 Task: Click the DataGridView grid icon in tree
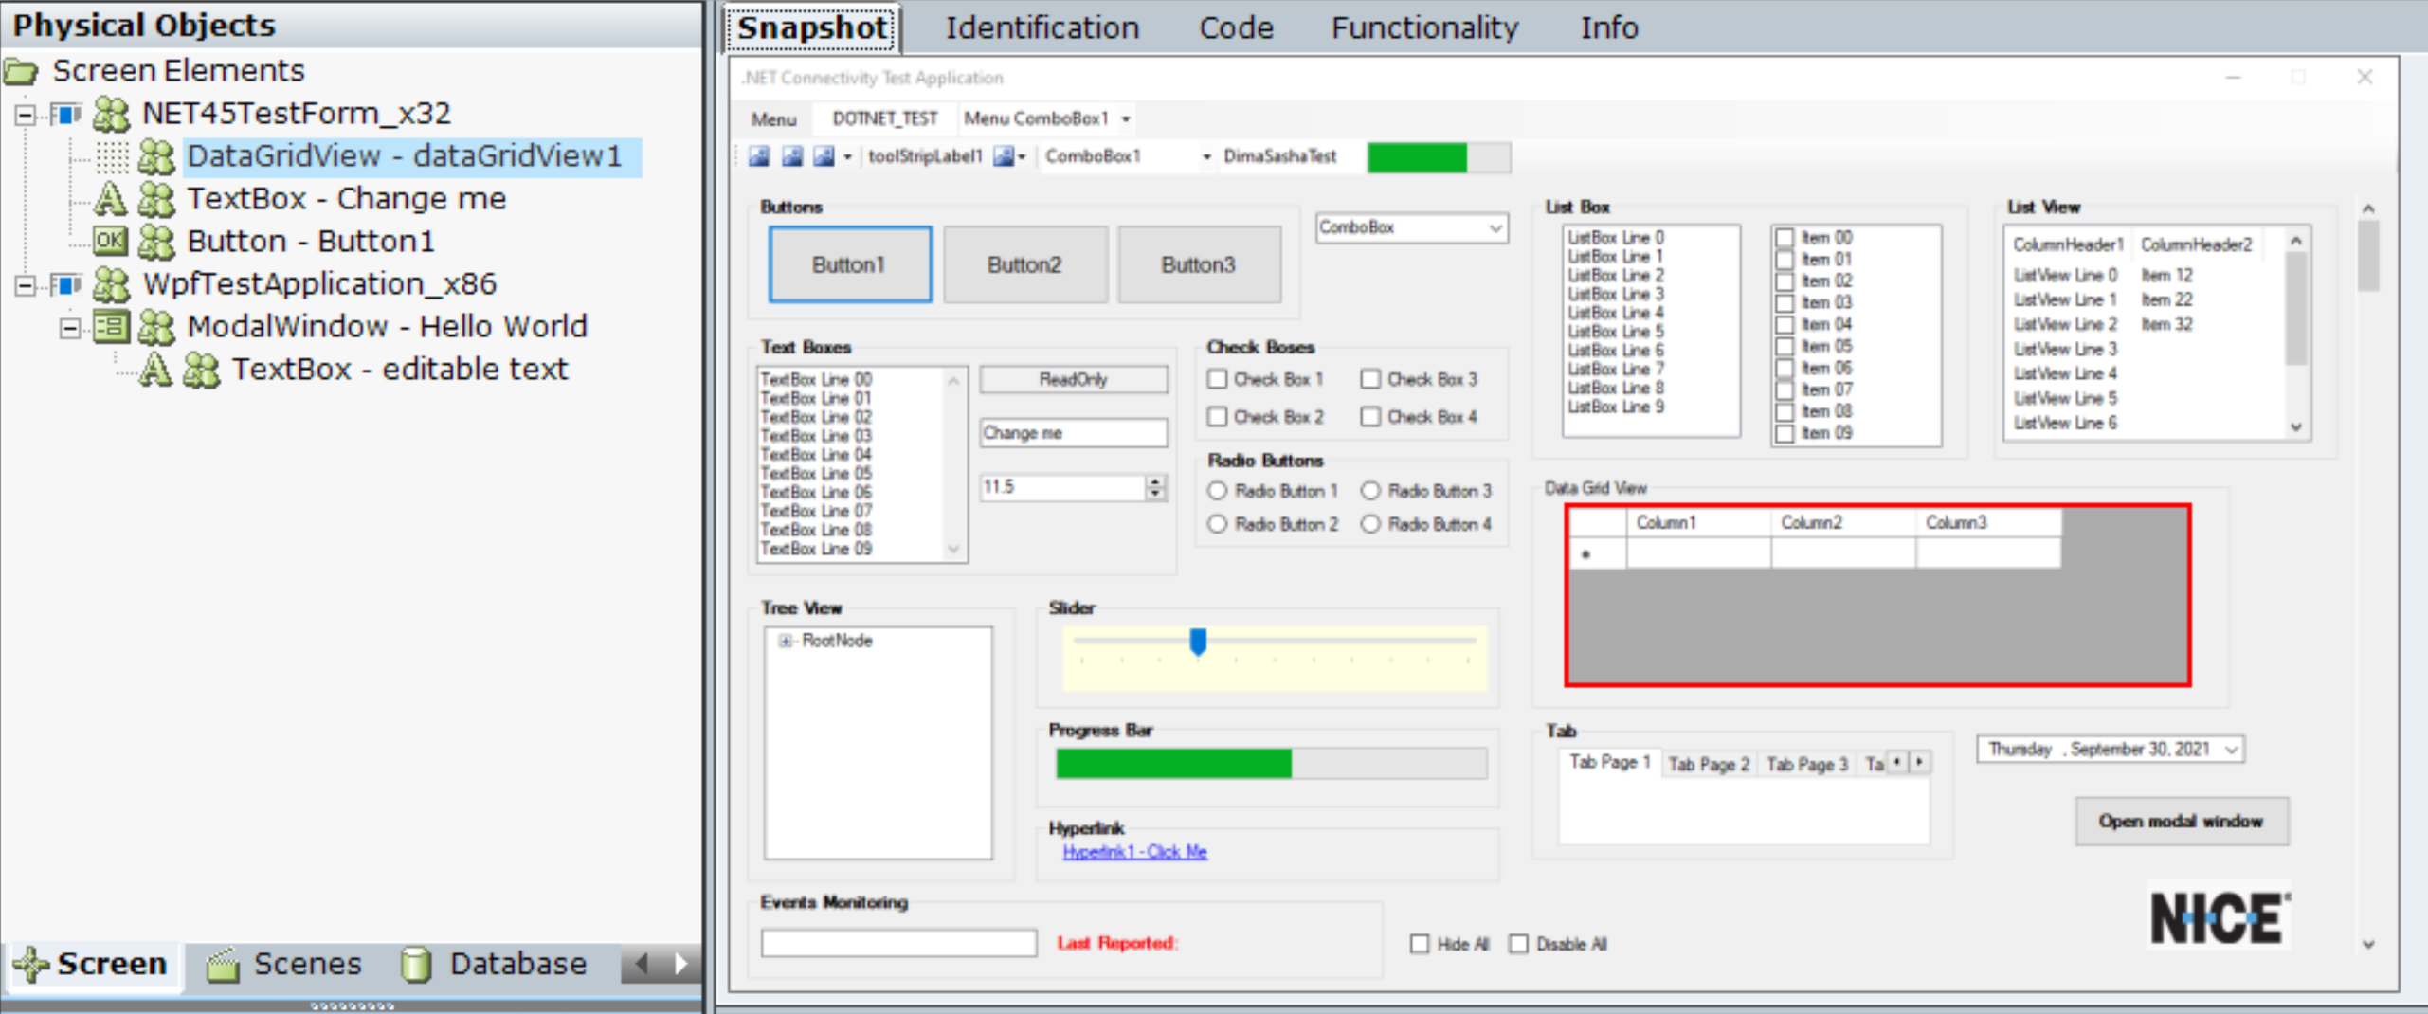pyautogui.click(x=112, y=156)
